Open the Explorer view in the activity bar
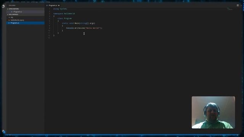Viewport: 244px width, 137px height. coord(3,6)
